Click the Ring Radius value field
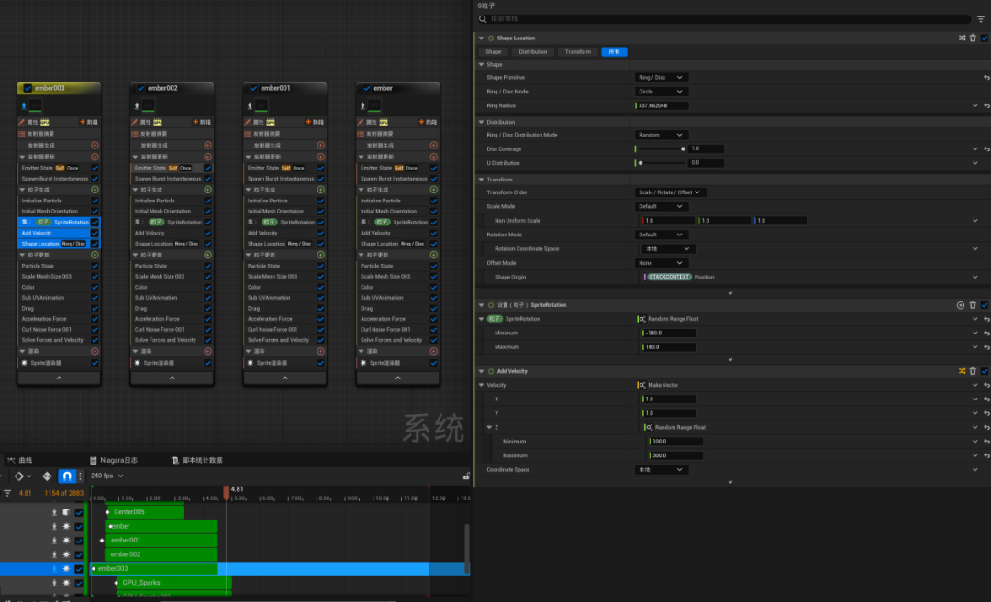Viewport: 991px width, 602px height. click(661, 106)
